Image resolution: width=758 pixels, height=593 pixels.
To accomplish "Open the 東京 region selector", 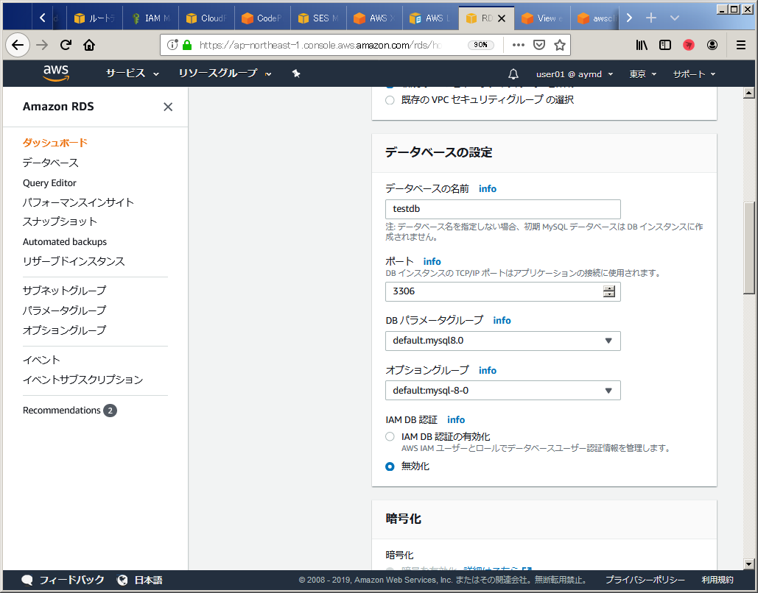I will click(x=642, y=74).
